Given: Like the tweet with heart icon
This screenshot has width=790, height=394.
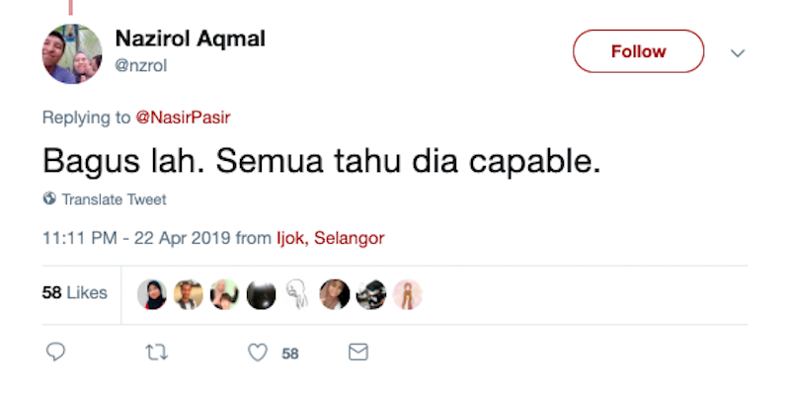Looking at the screenshot, I should [x=258, y=353].
